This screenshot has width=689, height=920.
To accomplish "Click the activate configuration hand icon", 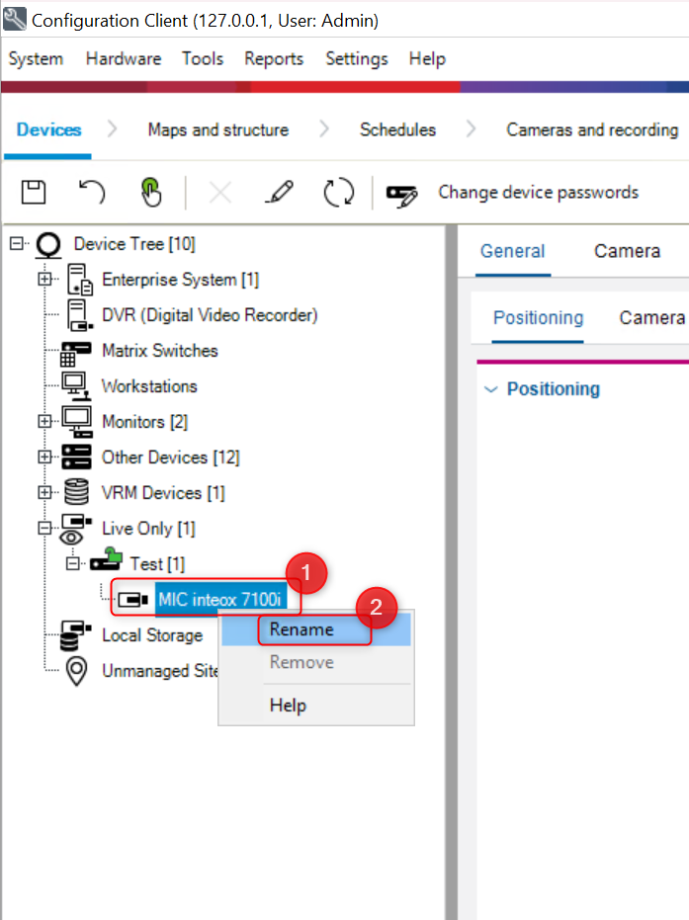I will [150, 192].
